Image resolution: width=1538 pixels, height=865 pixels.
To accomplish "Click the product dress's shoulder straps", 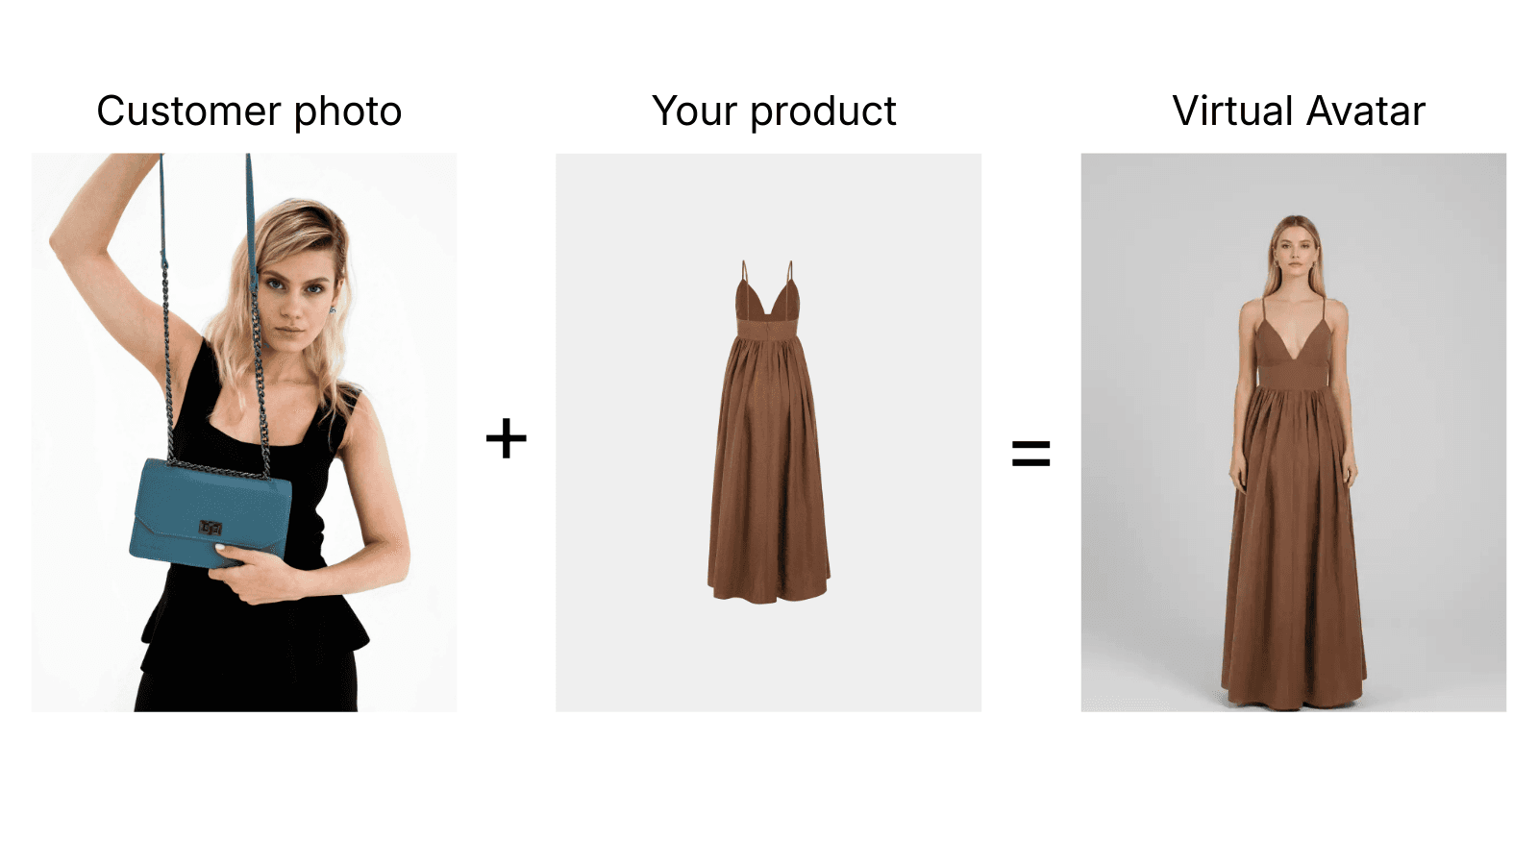I will click(766, 271).
